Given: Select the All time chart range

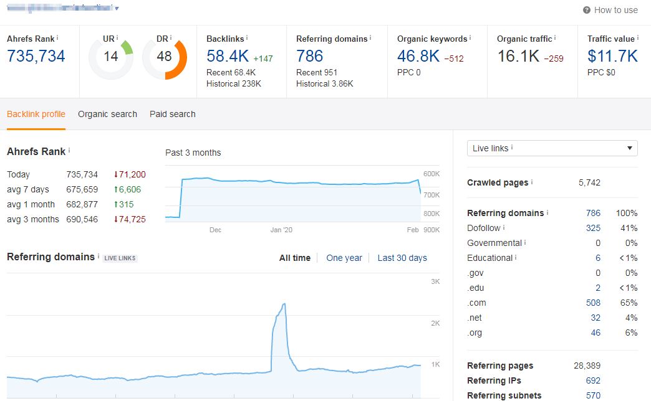Looking at the screenshot, I should tap(295, 258).
